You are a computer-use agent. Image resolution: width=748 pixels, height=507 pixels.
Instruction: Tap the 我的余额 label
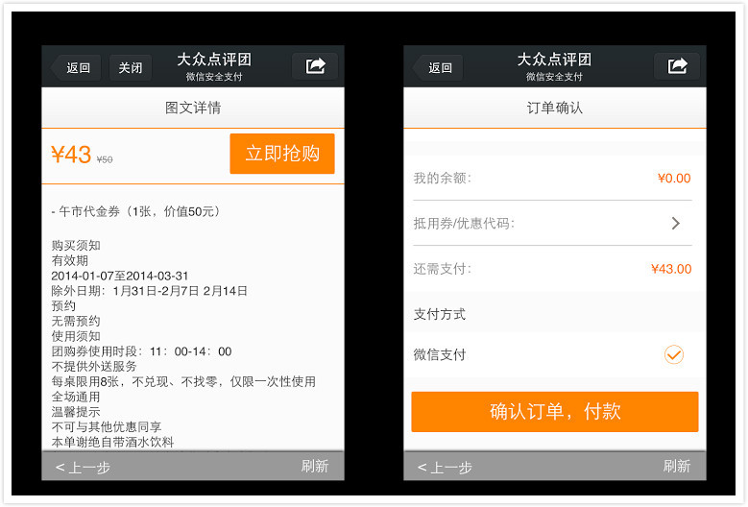click(443, 179)
